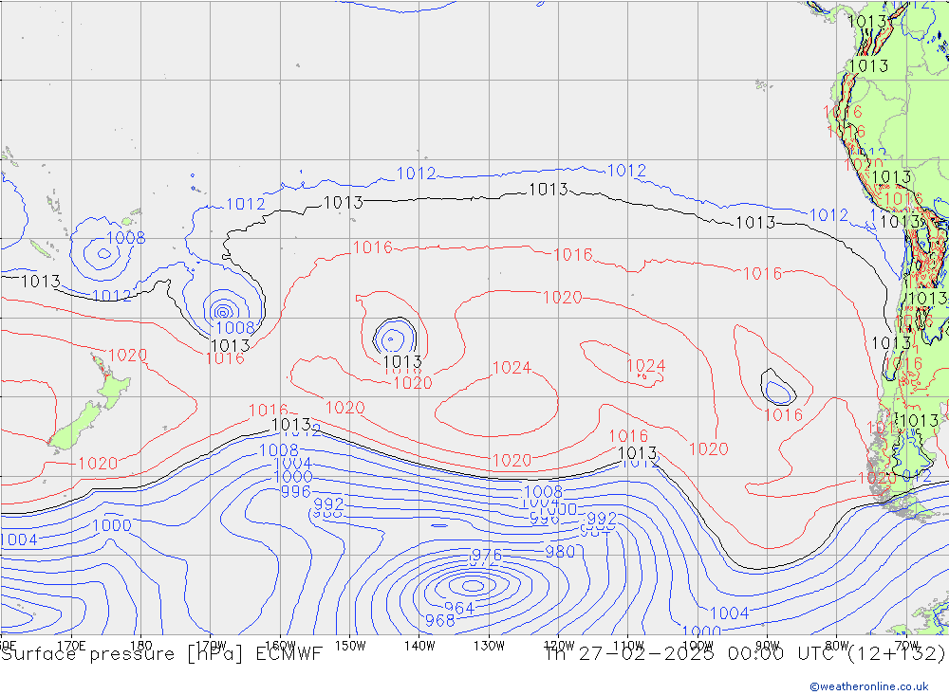Image resolution: width=949 pixels, height=695 pixels.
Task: Click the weatheronline.co.uk copyright link
Action: 869,686
